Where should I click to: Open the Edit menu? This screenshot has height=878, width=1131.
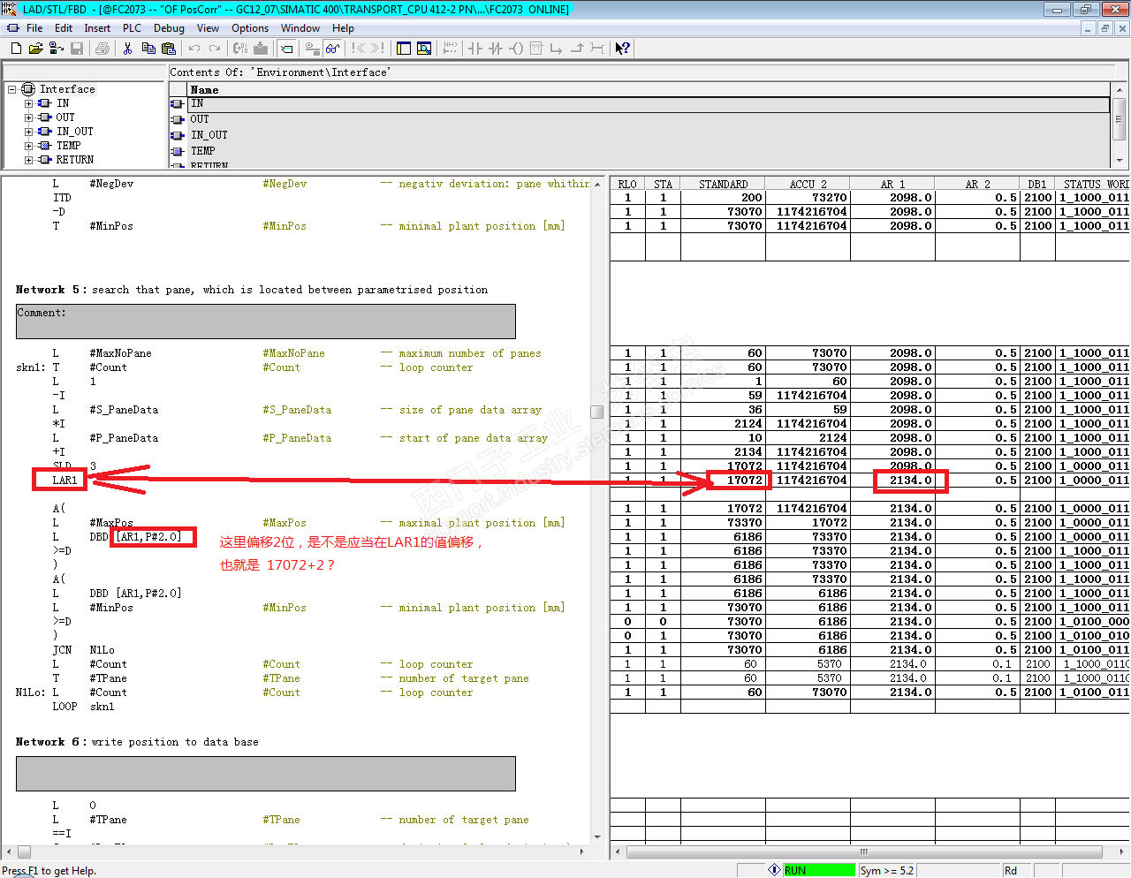[x=64, y=28]
